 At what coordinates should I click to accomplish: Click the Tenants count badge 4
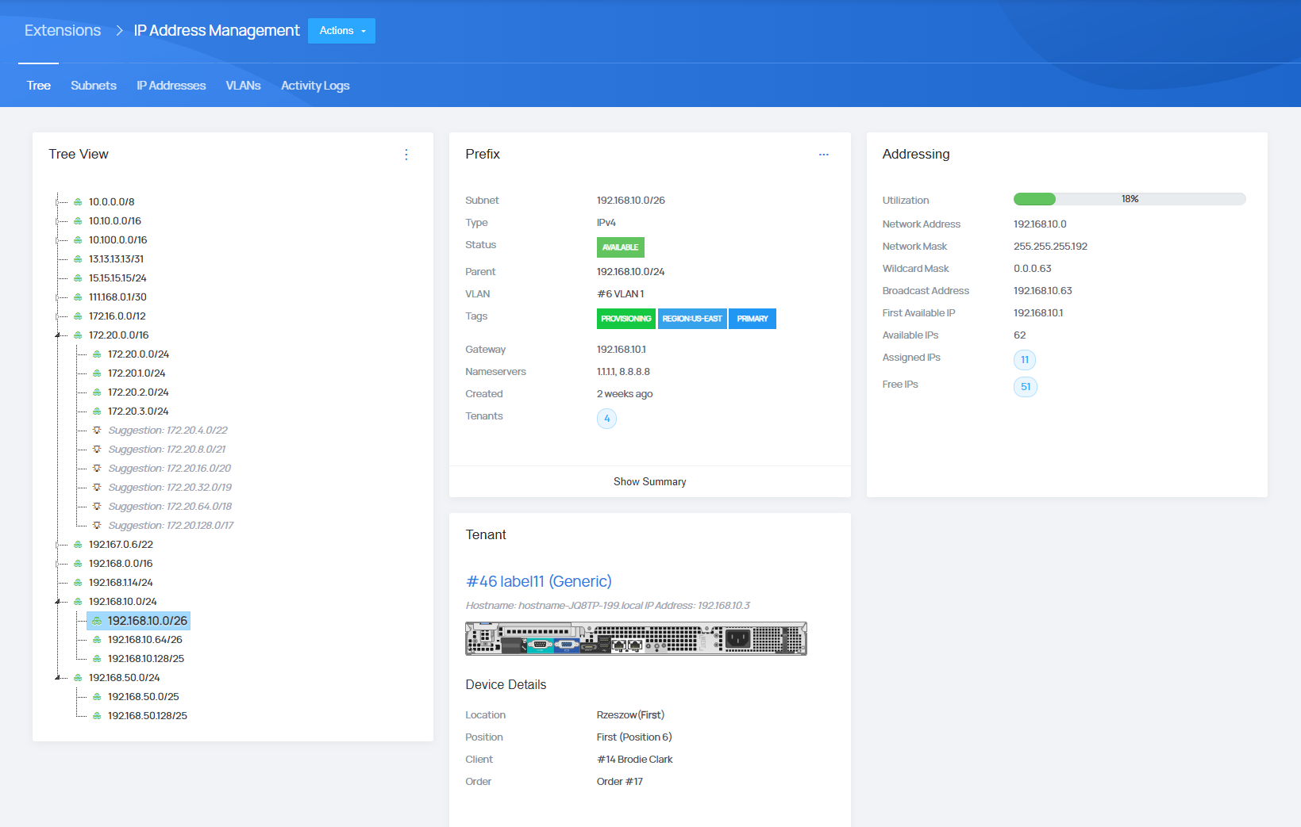(x=606, y=418)
